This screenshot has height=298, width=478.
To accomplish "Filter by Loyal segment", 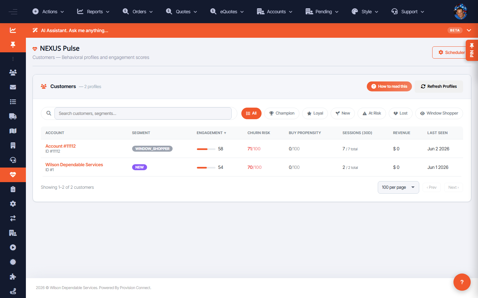I will 315,113.
